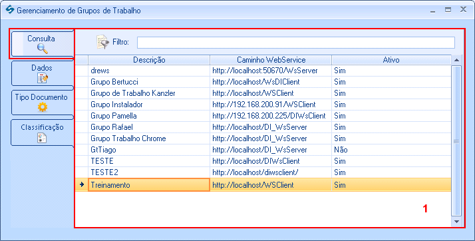Switch to the Dados tab
The height and width of the screenshot is (241, 475).
point(43,73)
